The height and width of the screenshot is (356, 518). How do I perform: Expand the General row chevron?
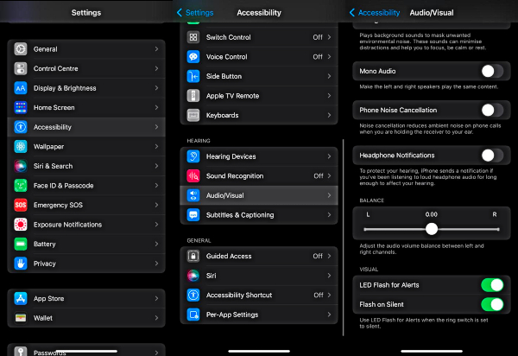156,49
